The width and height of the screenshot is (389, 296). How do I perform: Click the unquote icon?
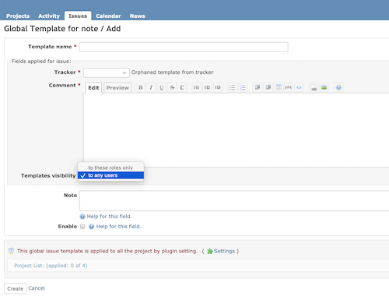pos(268,87)
